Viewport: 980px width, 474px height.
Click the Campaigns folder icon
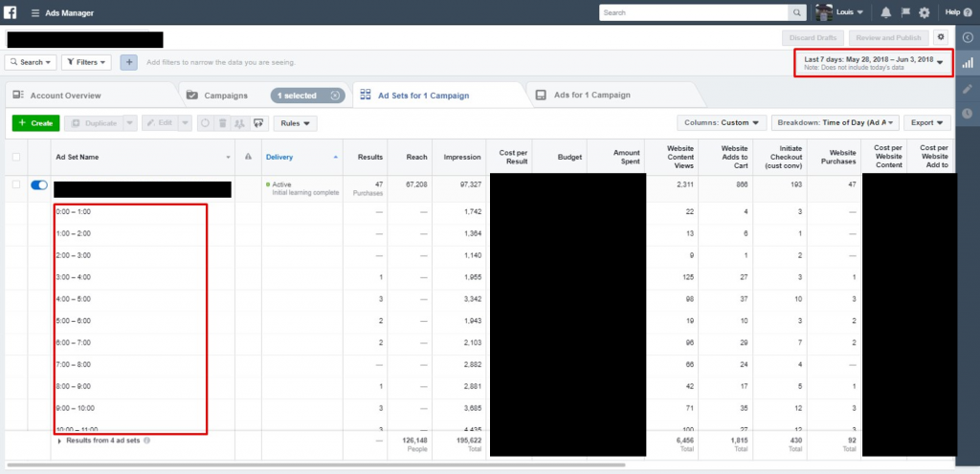(x=192, y=96)
